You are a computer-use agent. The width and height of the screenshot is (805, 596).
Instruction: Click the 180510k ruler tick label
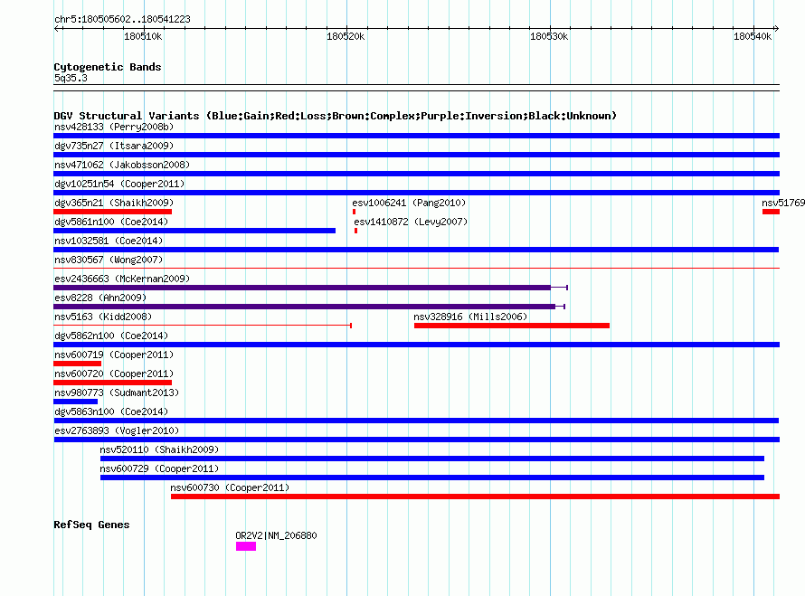(143, 36)
